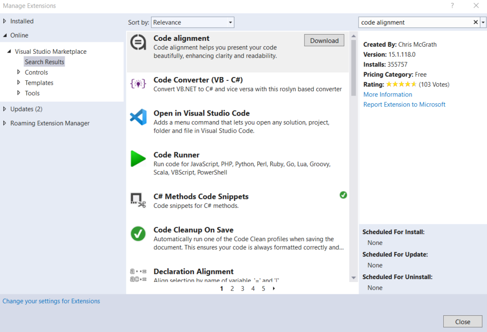This screenshot has width=487, height=332.
Task: Open the help question mark in title bar
Action: (x=452, y=5)
